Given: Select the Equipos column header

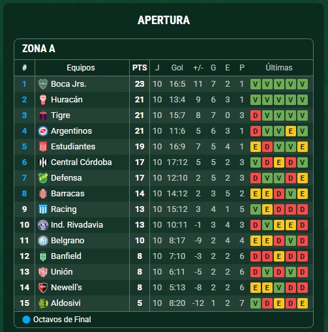Looking at the screenshot, I should tap(81, 68).
